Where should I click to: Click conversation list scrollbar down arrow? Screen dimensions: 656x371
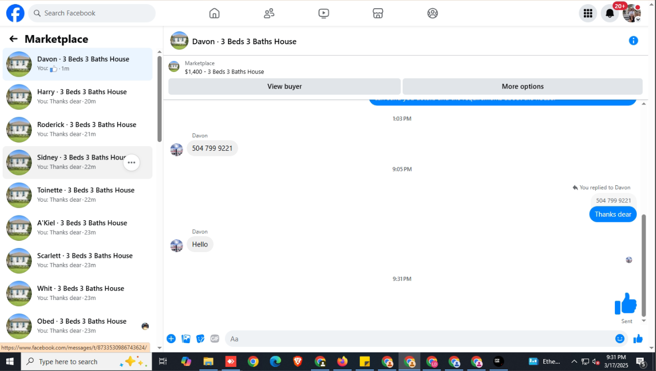(160, 348)
